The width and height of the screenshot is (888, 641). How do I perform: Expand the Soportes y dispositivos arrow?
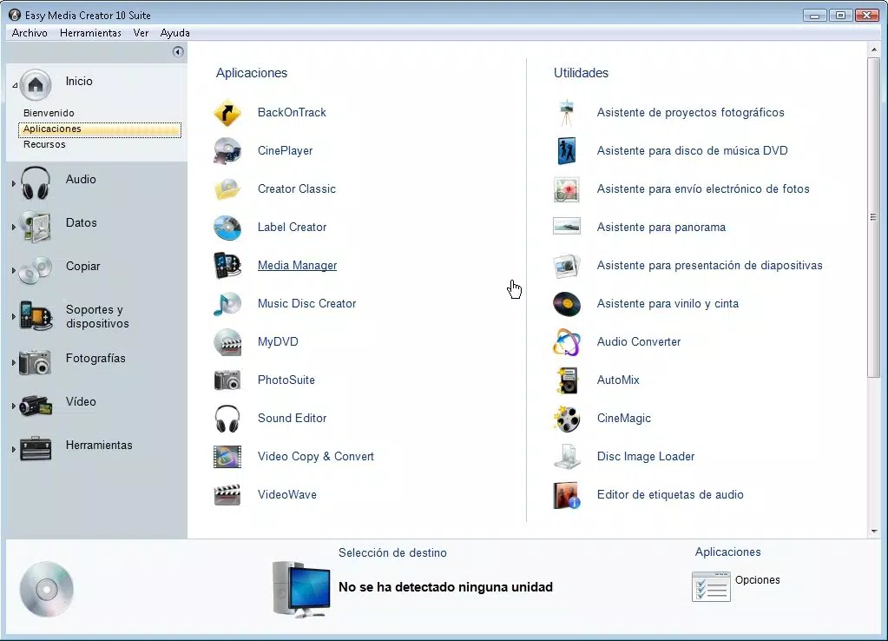pyautogui.click(x=14, y=316)
